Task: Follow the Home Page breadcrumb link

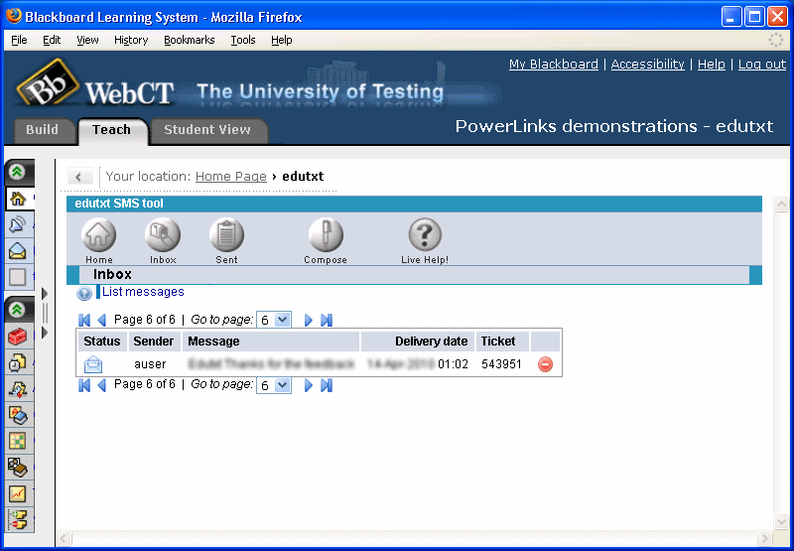Action: tap(231, 177)
